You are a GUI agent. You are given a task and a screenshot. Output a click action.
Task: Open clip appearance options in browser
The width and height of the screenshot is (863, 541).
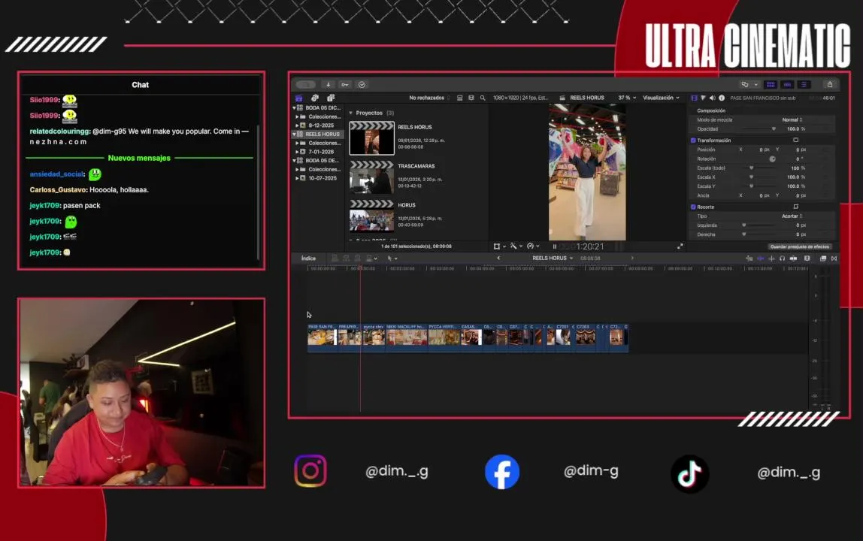[471, 98]
